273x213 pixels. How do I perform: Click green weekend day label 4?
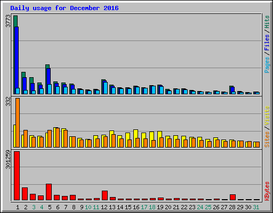[x=42, y=207]
